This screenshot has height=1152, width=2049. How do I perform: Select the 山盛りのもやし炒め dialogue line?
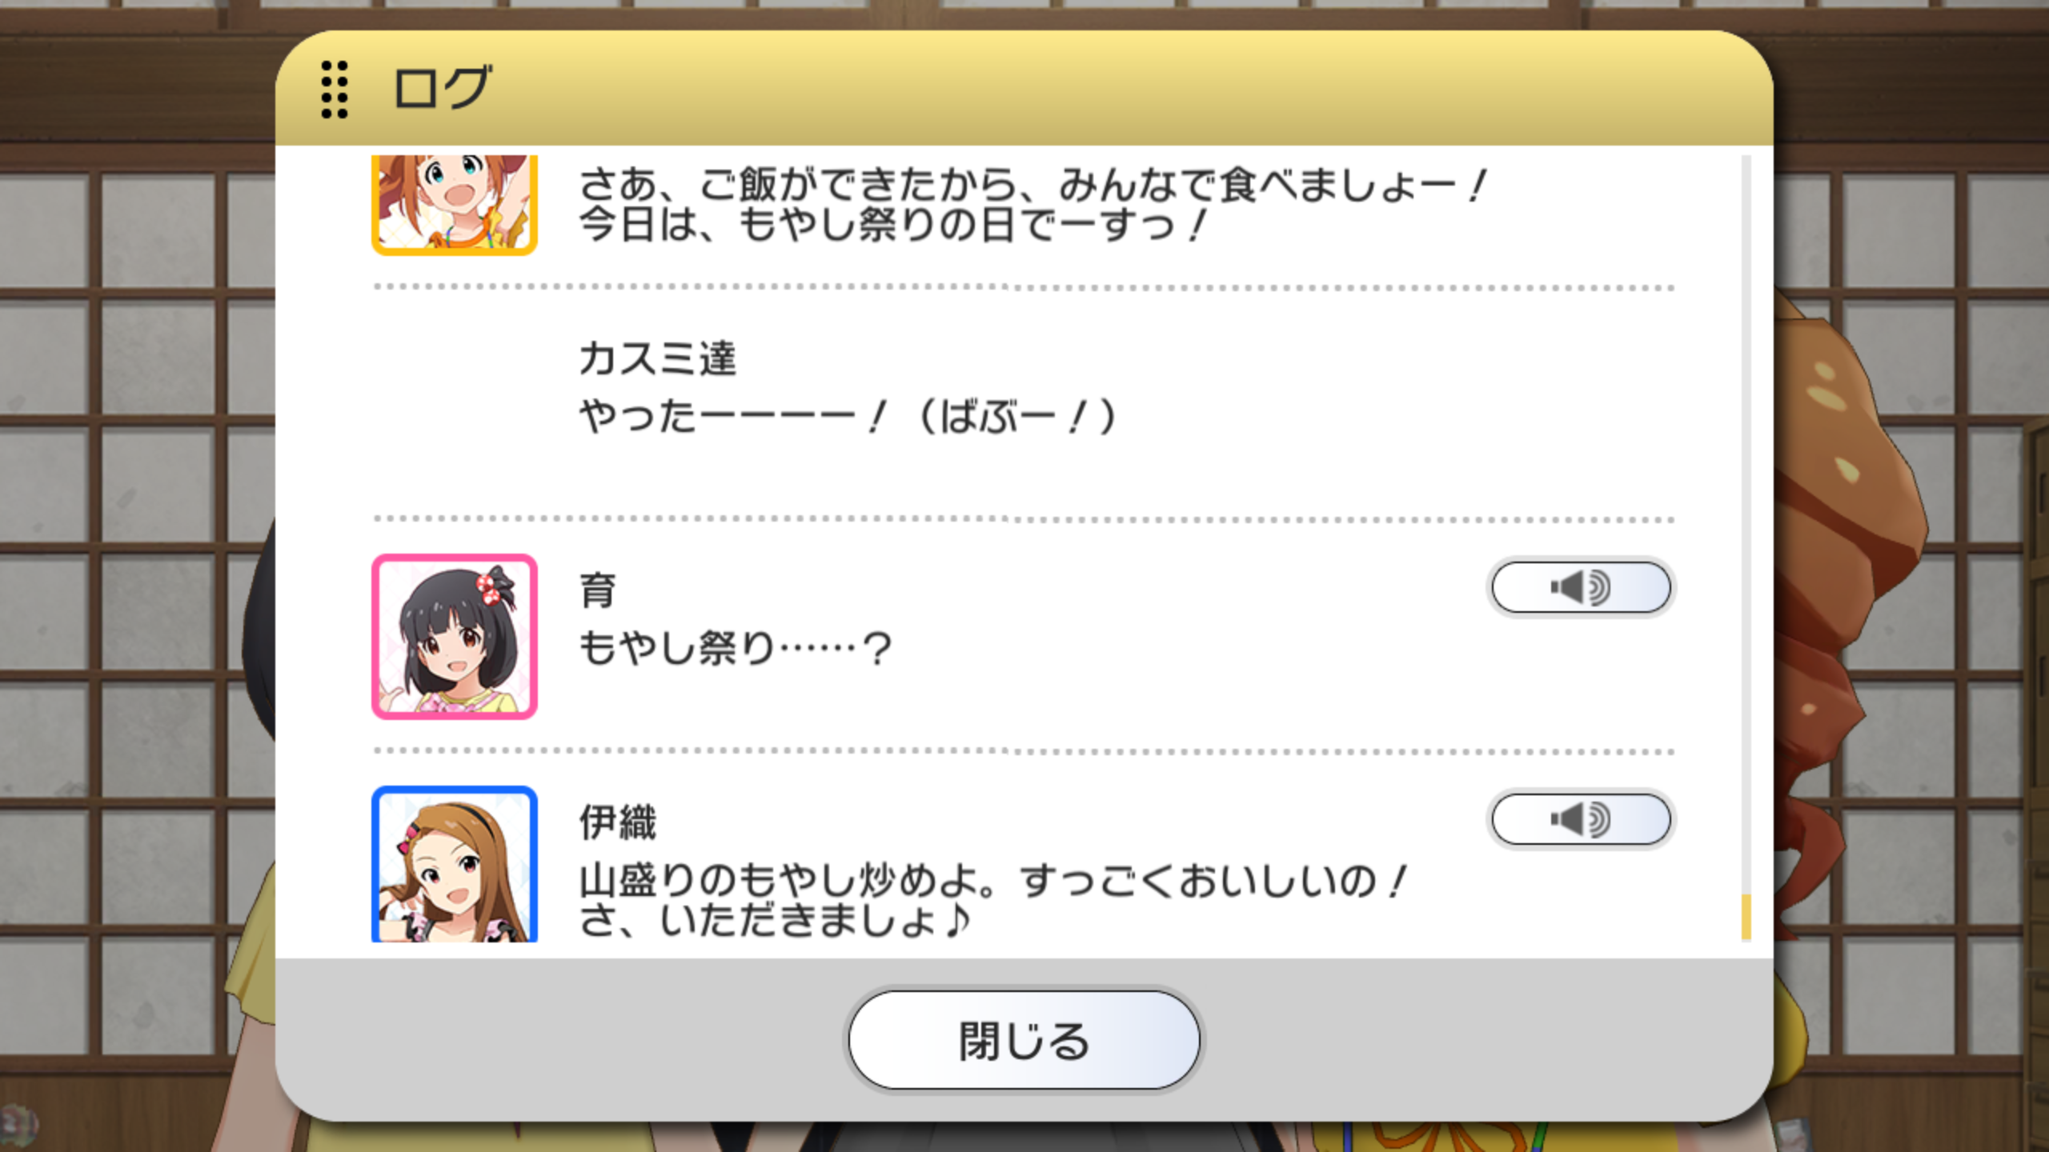992,881
